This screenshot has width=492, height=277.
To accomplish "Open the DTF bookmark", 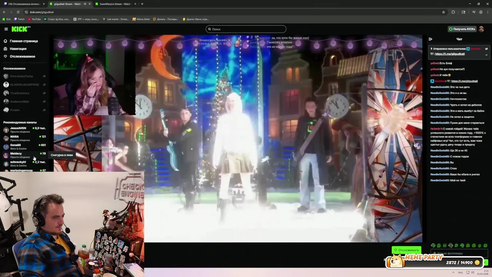I will [x=86, y=19].
